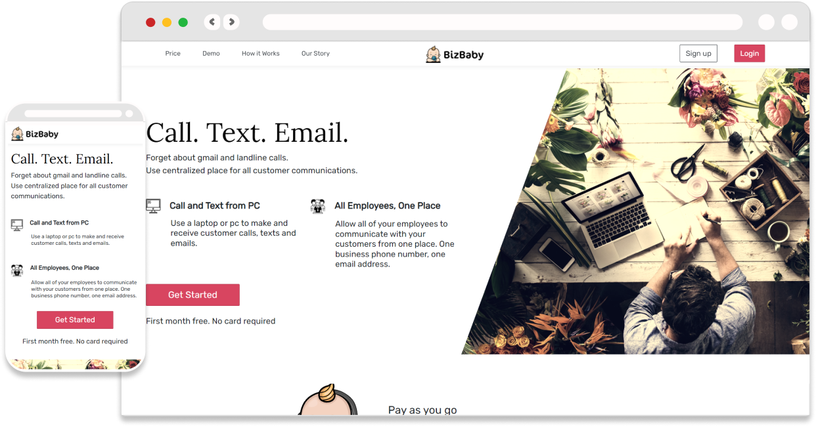Screen dimensions: 816x426
Task: Click the BizBaby baby logo in desktop header
Action: (x=433, y=54)
